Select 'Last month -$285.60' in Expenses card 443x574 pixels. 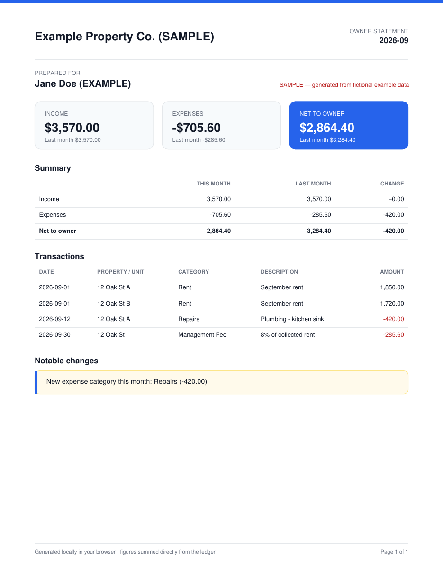199,140
